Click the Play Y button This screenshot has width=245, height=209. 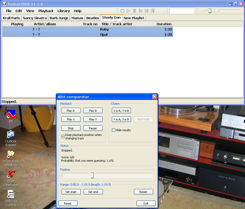click(x=93, y=119)
